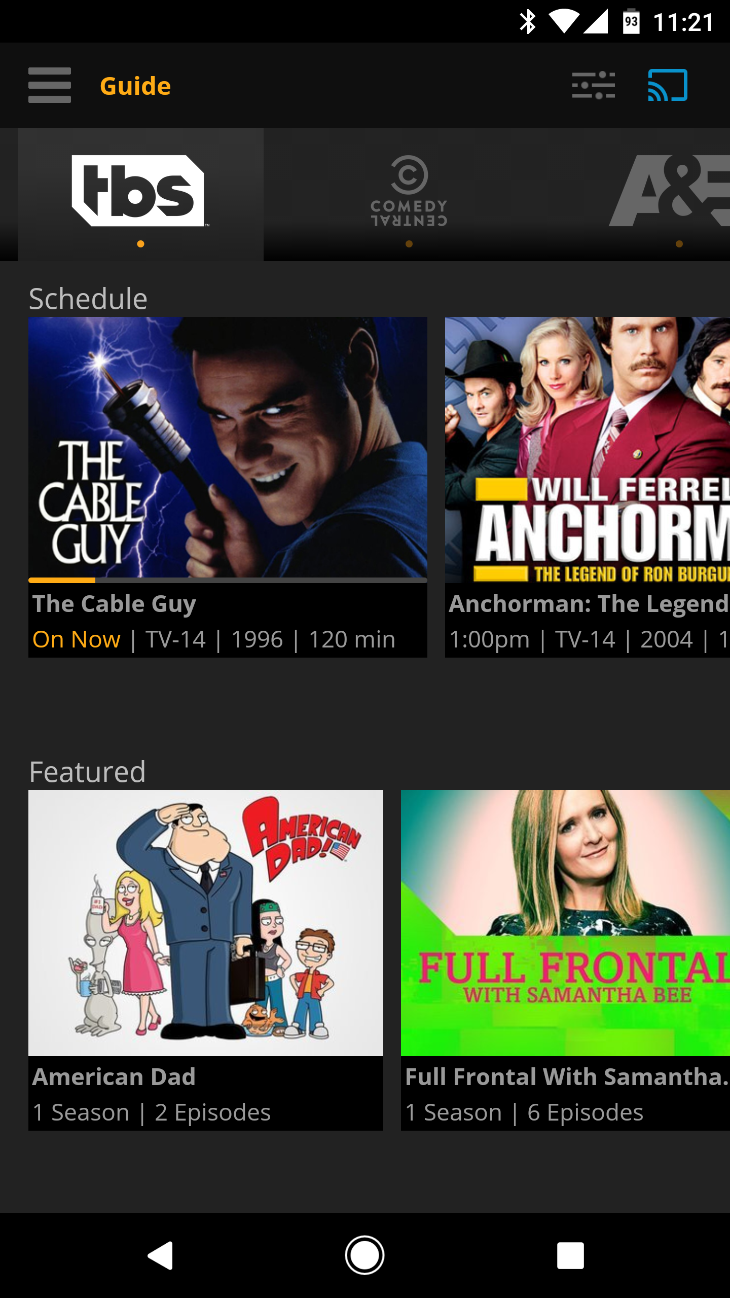
Task: Tap the Guide title label
Action: 135,86
